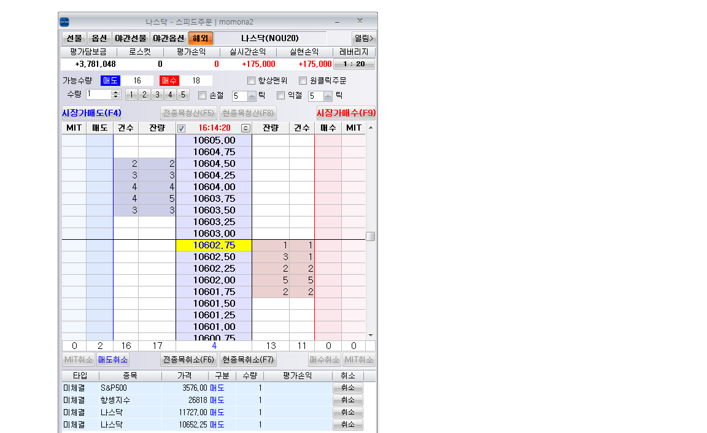Open the 익절 tick dropdown

pos(328,96)
